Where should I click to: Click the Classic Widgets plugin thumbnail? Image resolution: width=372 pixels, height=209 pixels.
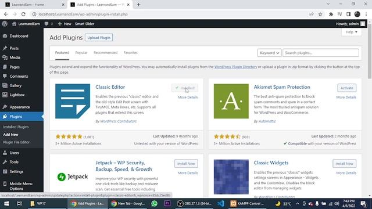[231, 176]
